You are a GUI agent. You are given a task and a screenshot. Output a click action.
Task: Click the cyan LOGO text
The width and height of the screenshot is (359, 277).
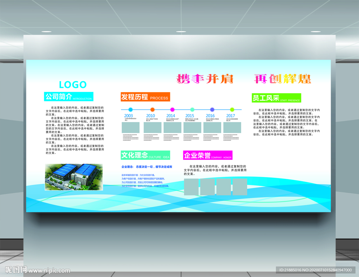coord(73,85)
